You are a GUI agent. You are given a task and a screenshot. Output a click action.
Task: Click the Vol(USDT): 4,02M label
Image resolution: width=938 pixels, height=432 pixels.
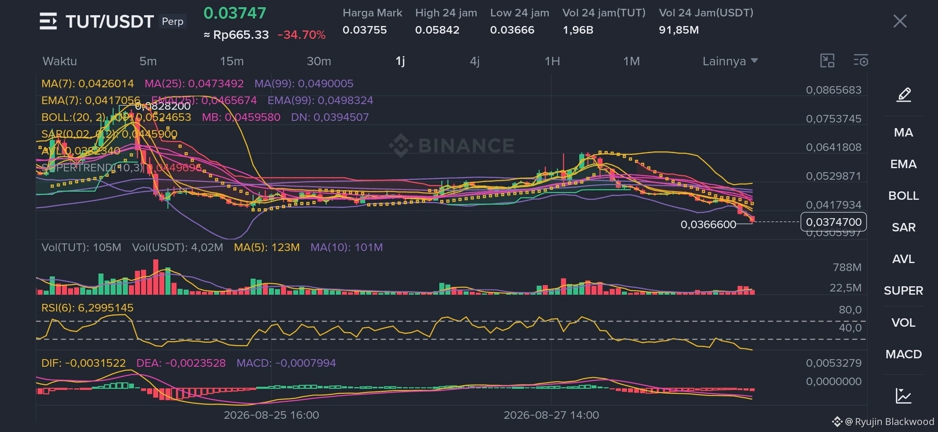tap(178, 247)
